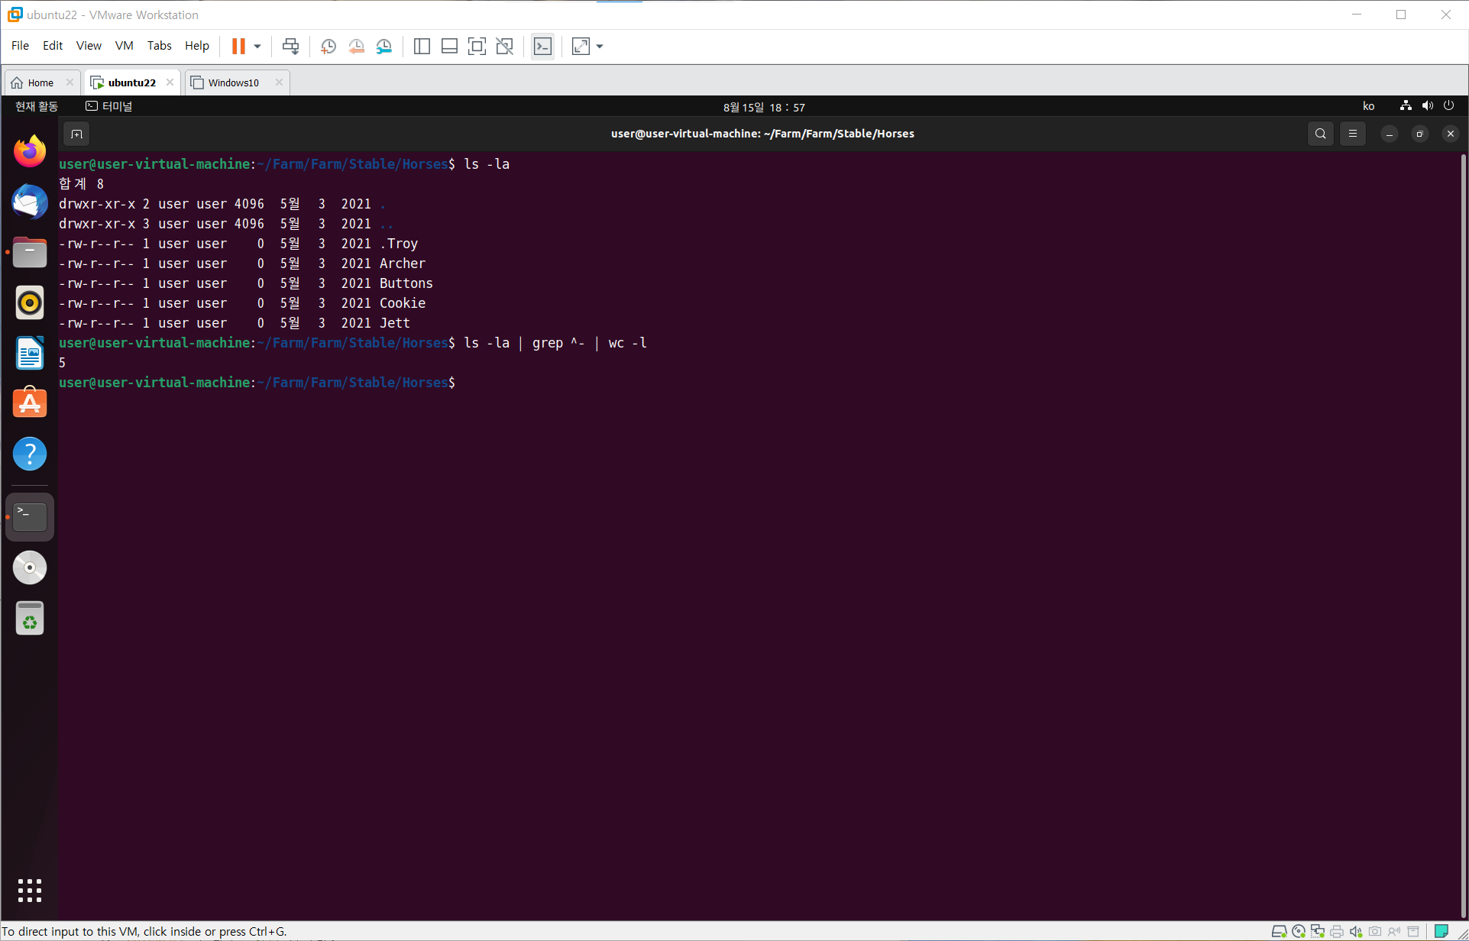Click the 현재 활동 activities button
The height and width of the screenshot is (941, 1469).
[37, 106]
